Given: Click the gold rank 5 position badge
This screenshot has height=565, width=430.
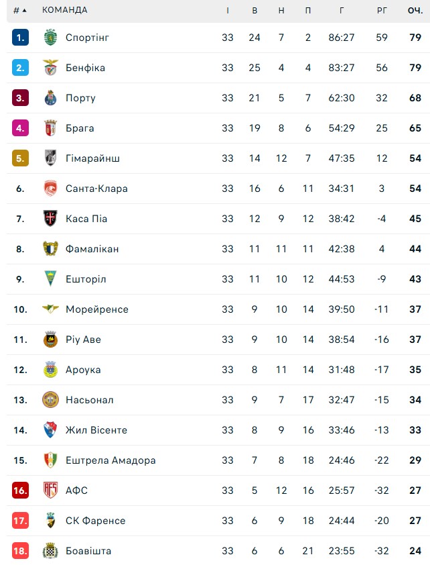Looking at the screenshot, I should (20, 158).
